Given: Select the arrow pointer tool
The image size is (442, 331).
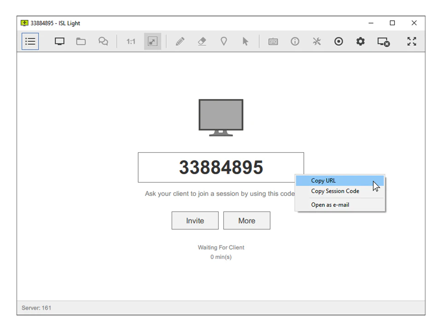Looking at the screenshot, I should tap(245, 41).
